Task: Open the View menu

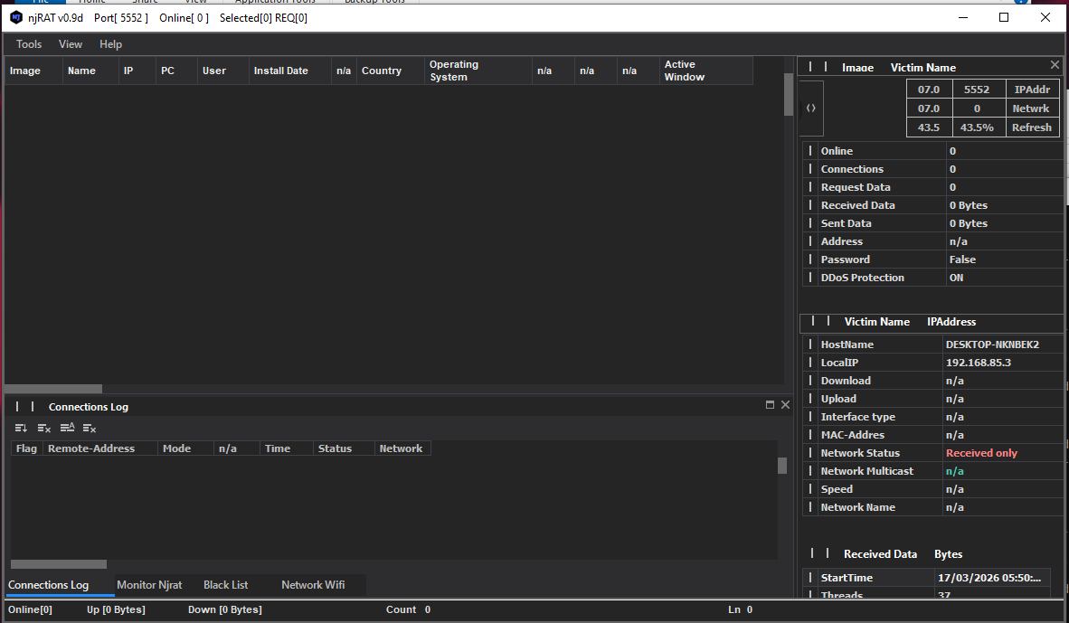Action: point(71,44)
